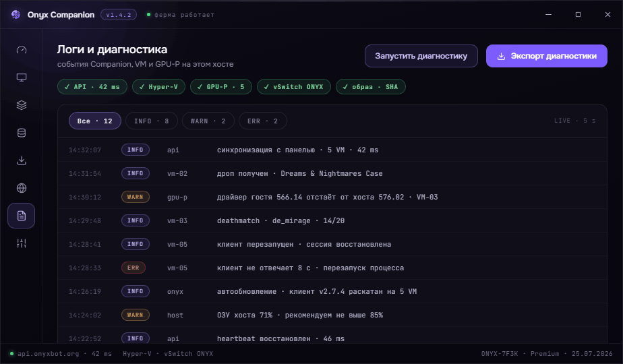This screenshot has width=623, height=364.
Task: Click api.onyxbot.org · 42 ms in status bar
Action: [61, 354]
